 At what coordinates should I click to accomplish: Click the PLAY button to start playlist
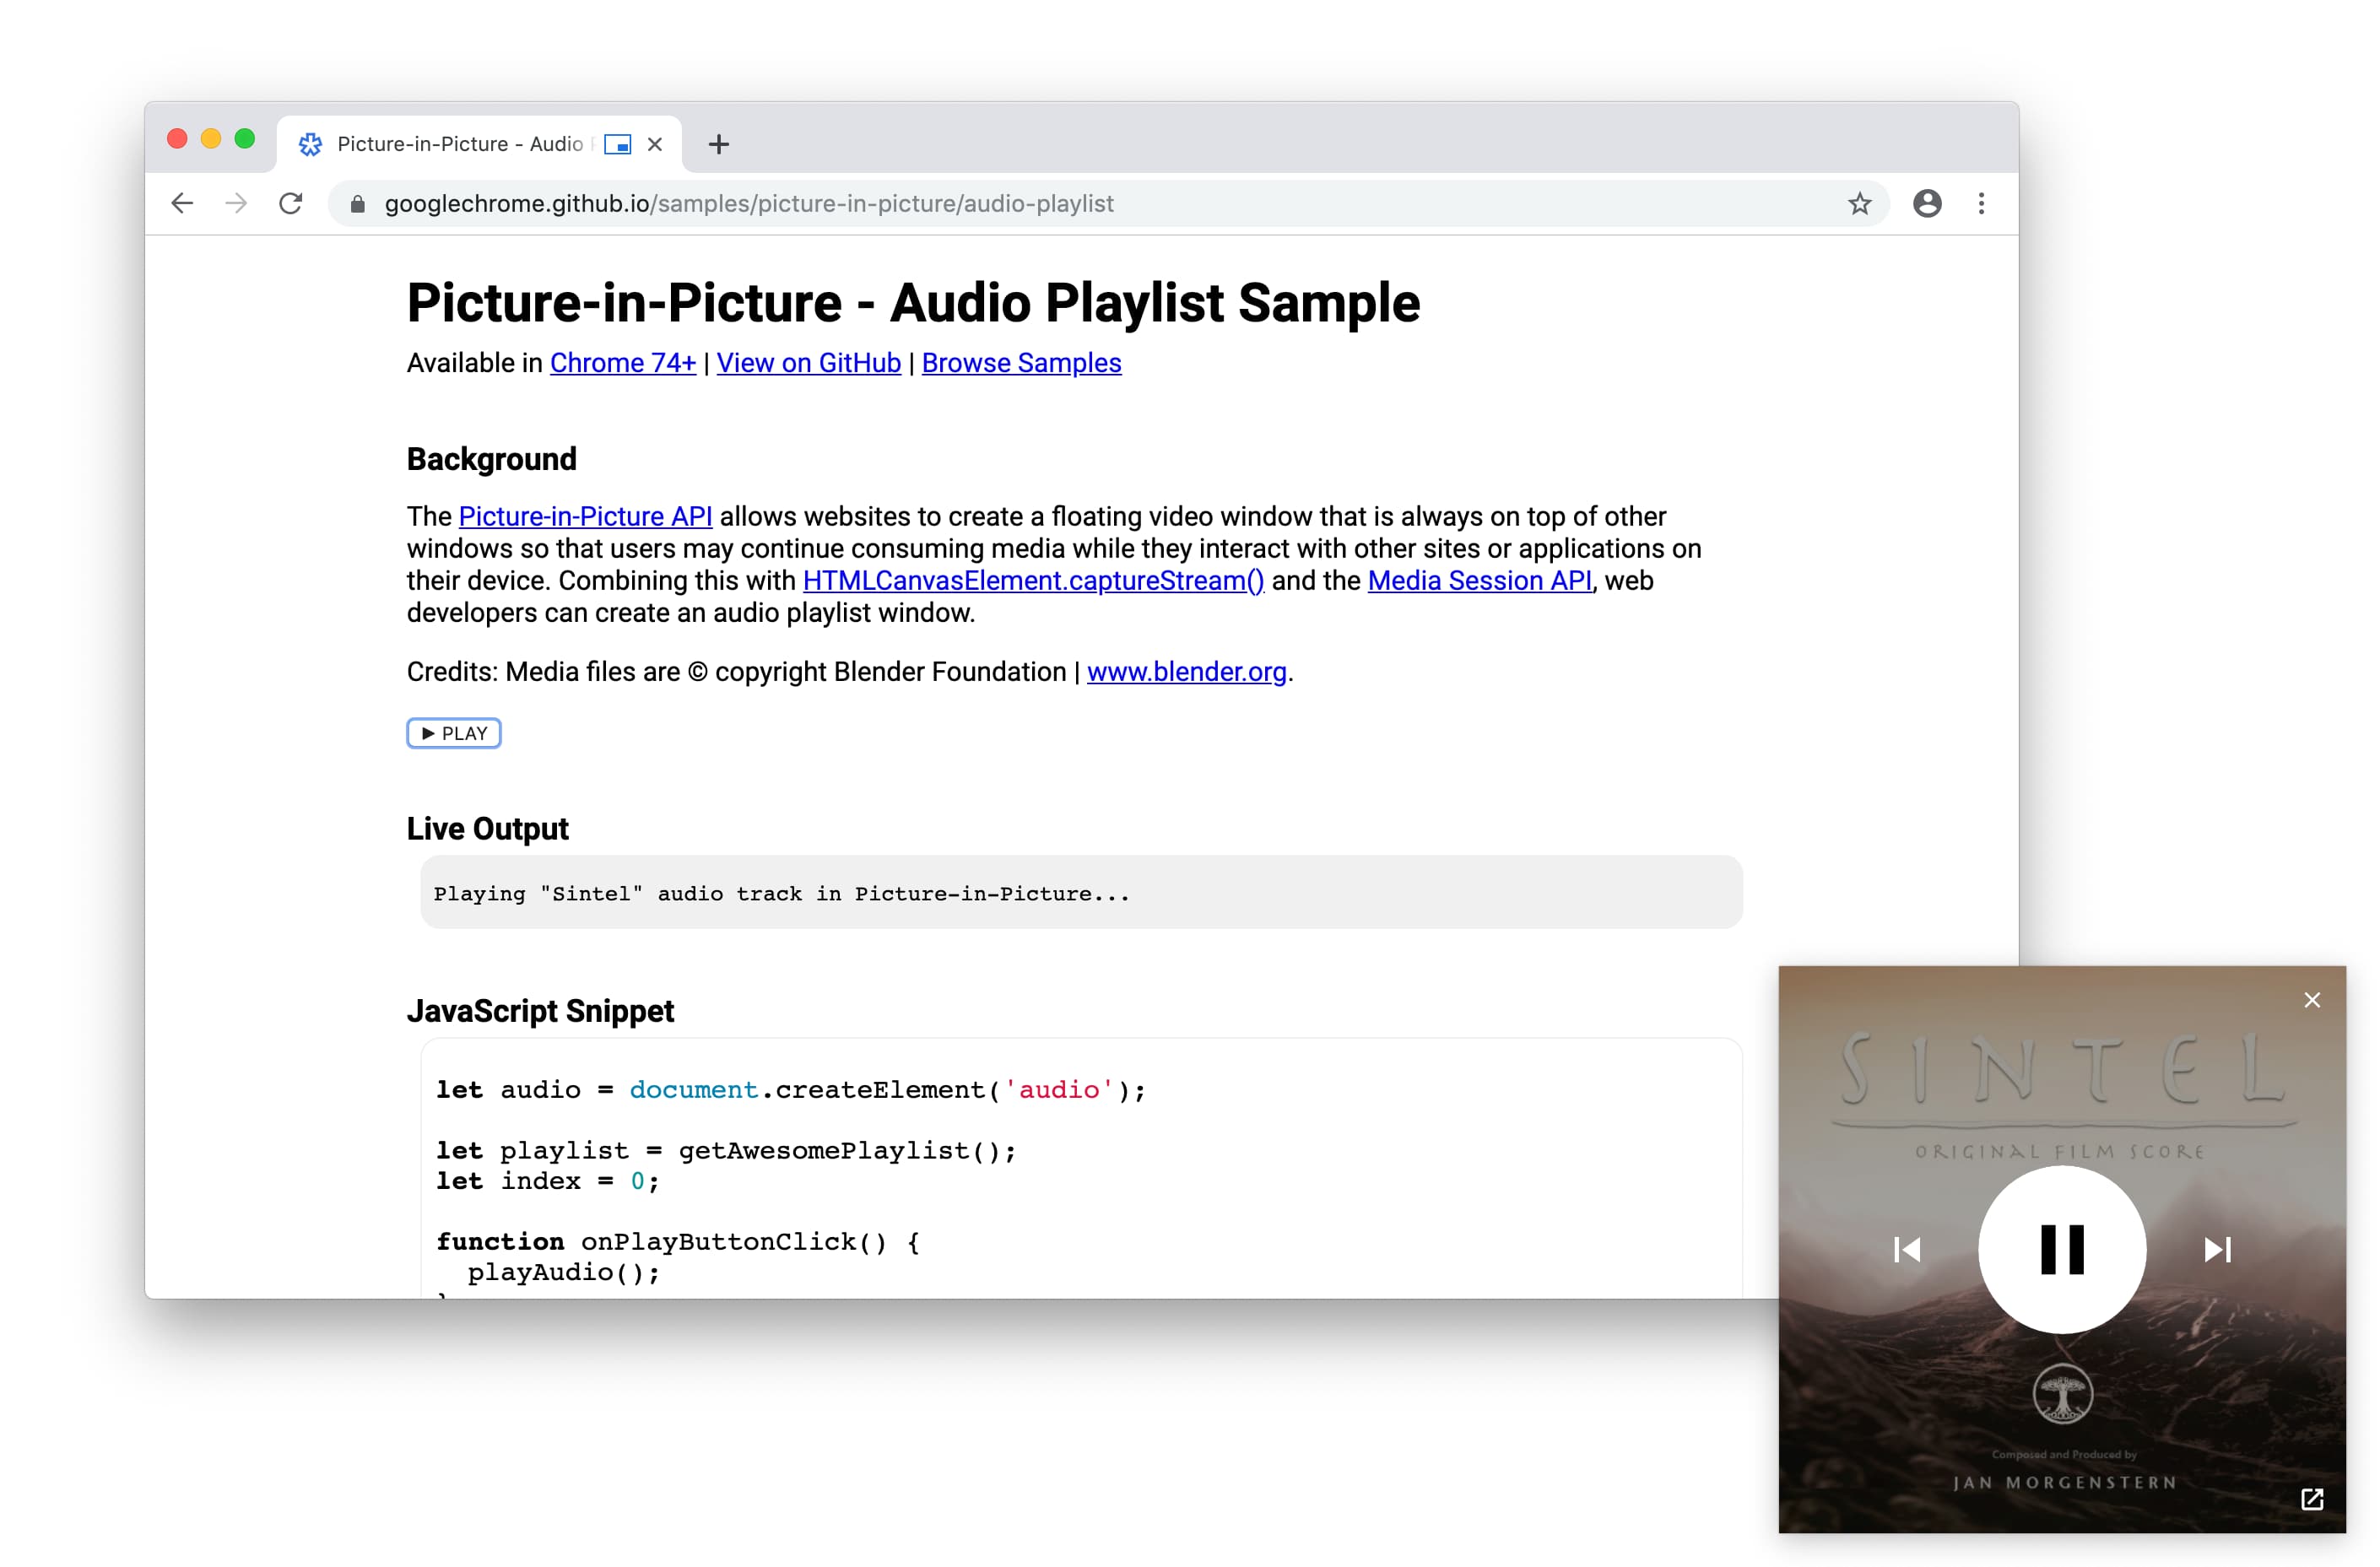(x=453, y=732)
